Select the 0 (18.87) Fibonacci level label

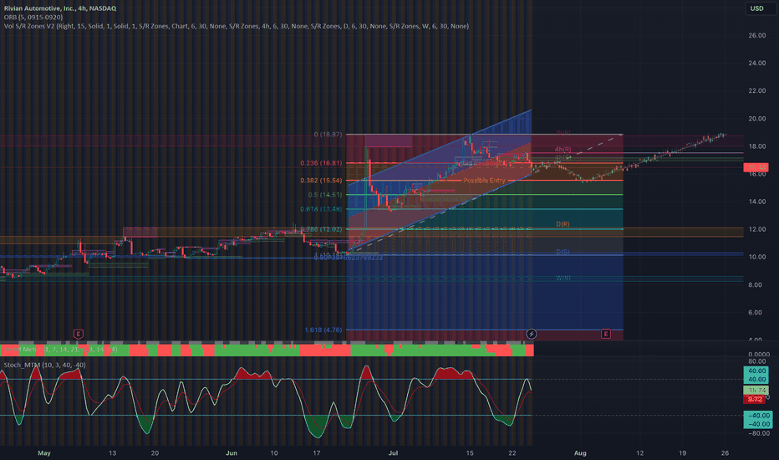click(328, 135)
